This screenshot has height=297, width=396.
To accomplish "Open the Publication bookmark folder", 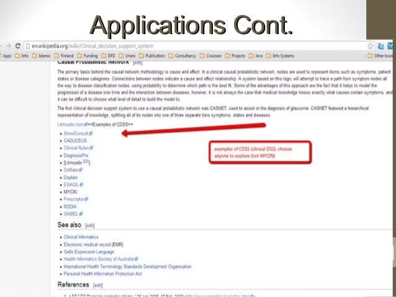I will pyautogui.click(x=152, y=56).
